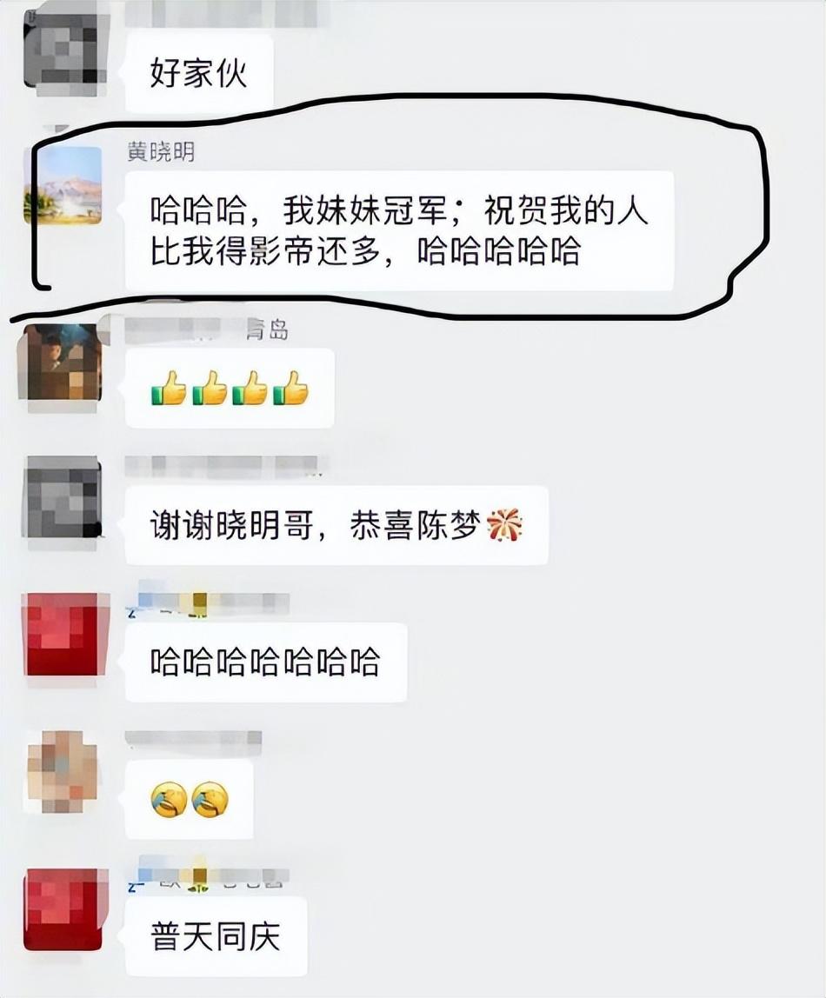Select 黄晓明's message about 我妹妹冠军

399,230
